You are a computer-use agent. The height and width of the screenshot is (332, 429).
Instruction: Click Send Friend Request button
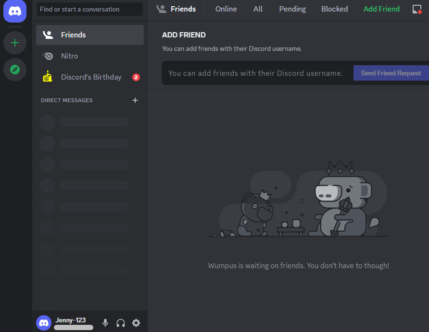click(391, 73)
